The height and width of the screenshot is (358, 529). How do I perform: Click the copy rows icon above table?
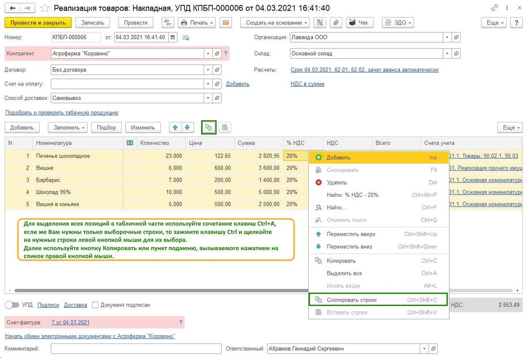point(209,127)
